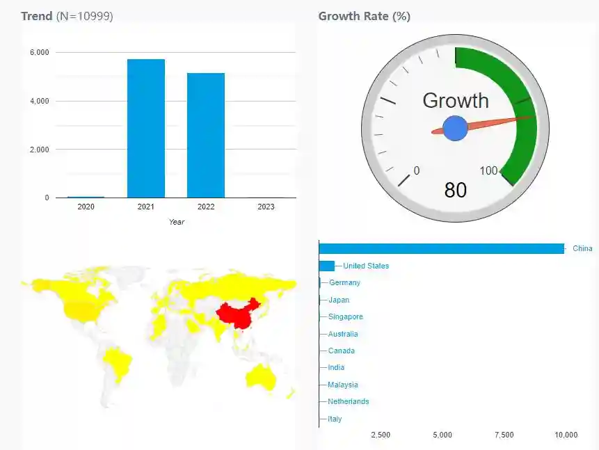The width and height of the screenshot is (599, 450).
Task: Click the Growth Rate (%) heading
Action: click(x=364, y=16)
